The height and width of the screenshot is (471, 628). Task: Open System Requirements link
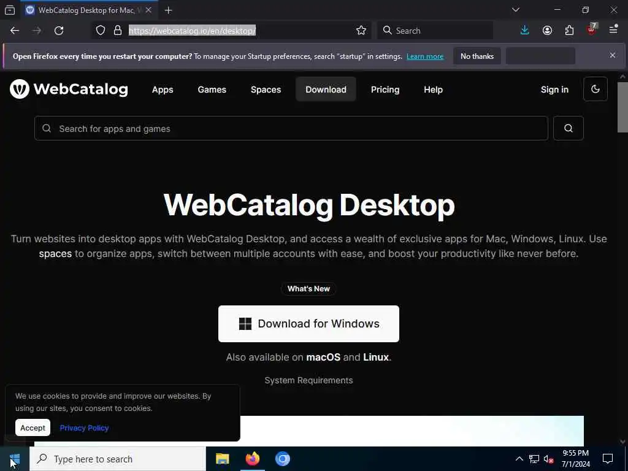pyautogui.click(x=308, y=380)
